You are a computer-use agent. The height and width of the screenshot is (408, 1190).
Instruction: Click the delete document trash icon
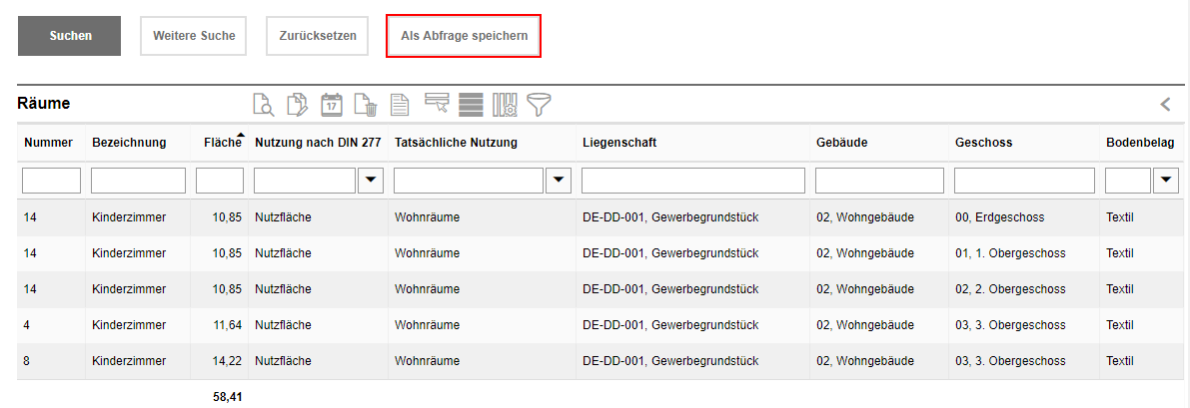[366, 105]
